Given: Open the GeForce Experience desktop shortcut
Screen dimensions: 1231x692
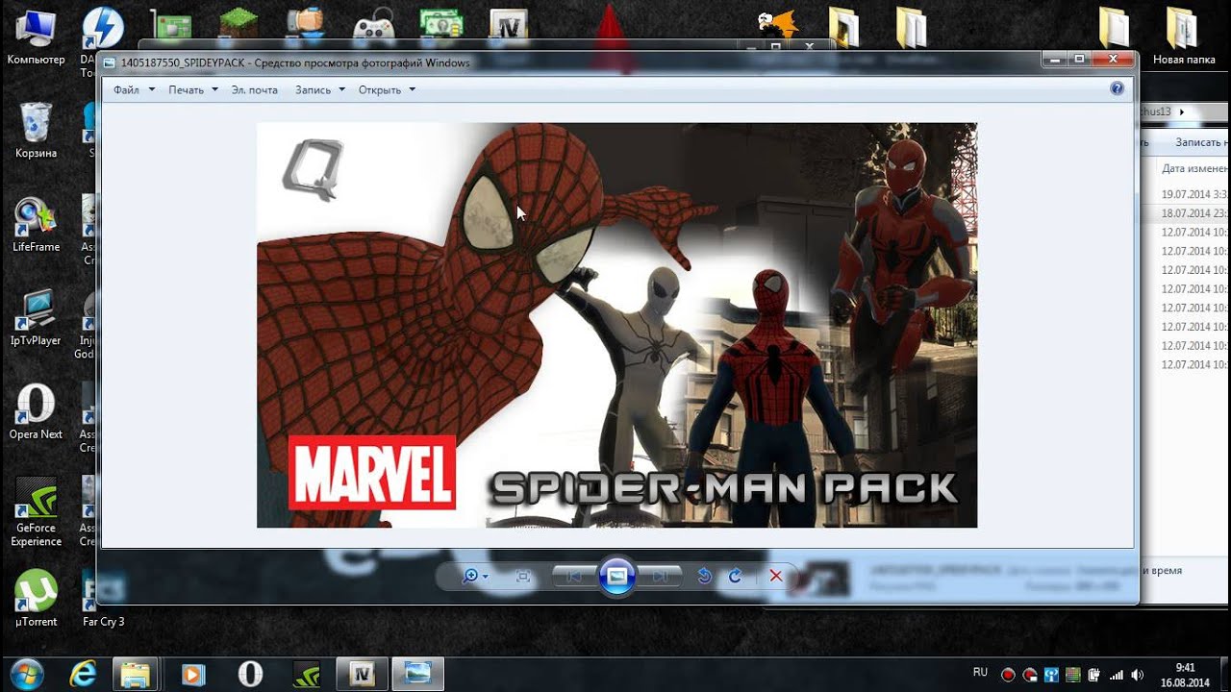Looking at the screenshot, I should pos(36,511).
